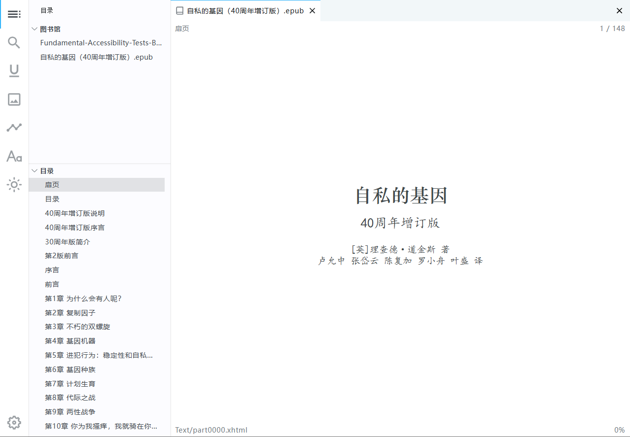Select the 扉页 chapter entry
630x437 pixels.
click(x=97, y=185)
